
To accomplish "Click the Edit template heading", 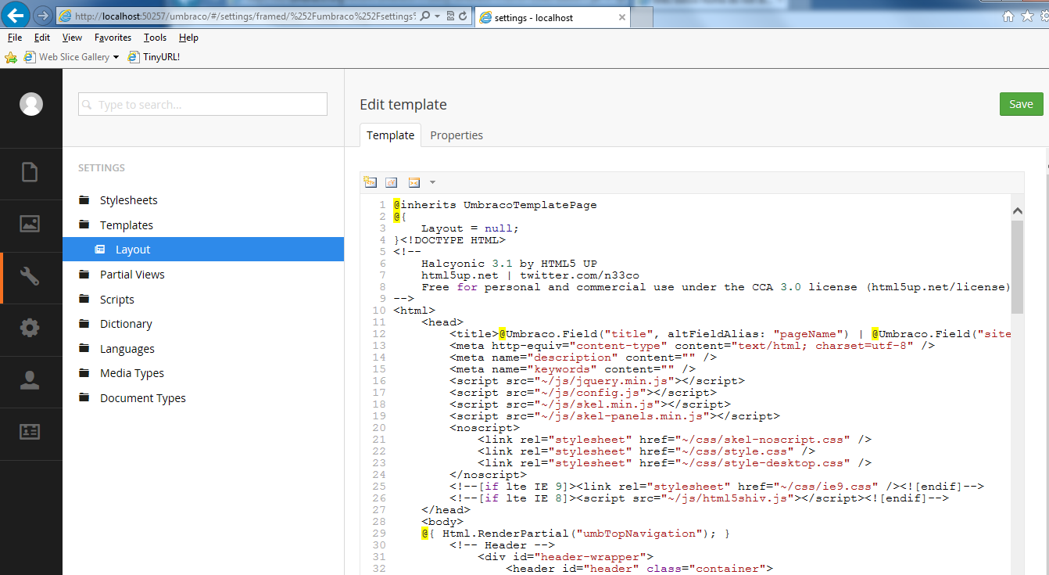I will pyautogui.click(x=403, y=105).
